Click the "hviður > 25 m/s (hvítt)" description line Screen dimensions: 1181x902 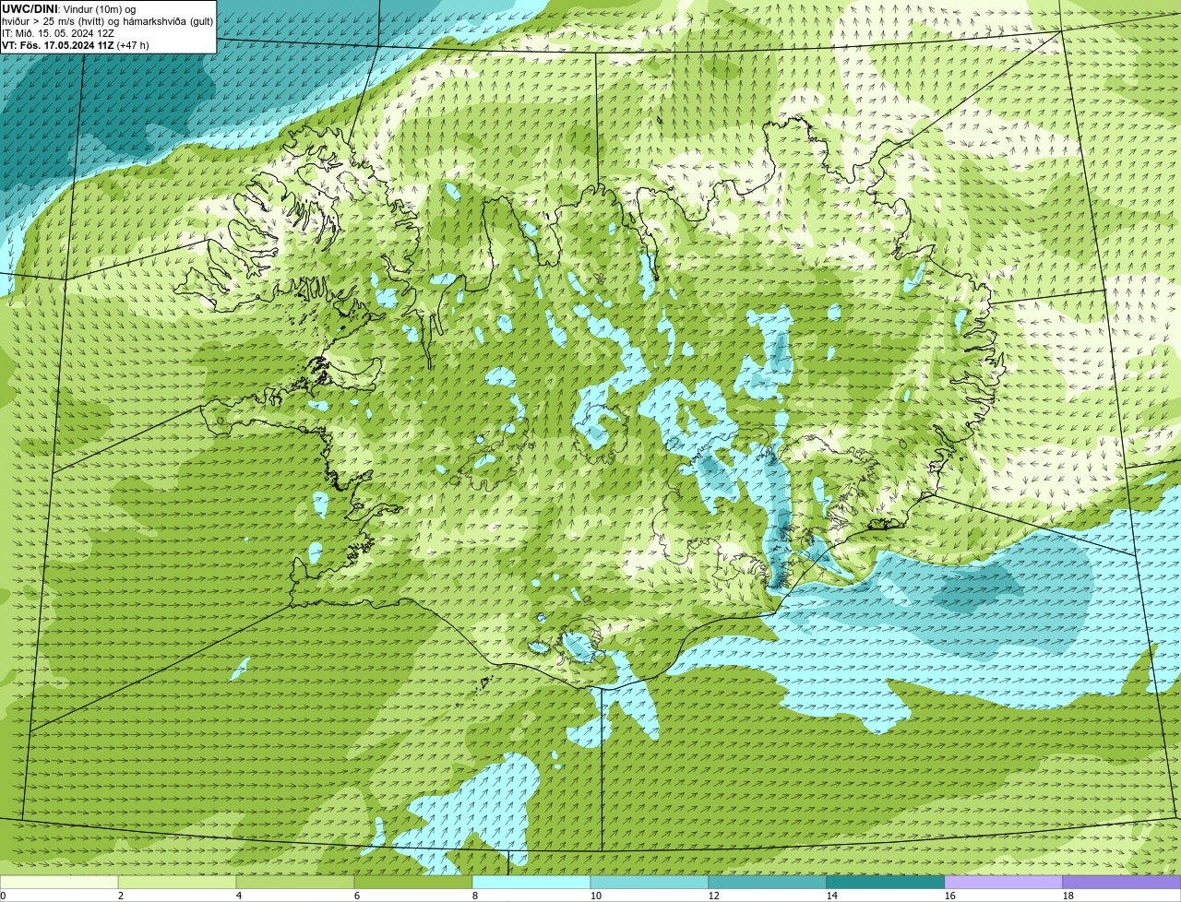[x=107, y=21]
